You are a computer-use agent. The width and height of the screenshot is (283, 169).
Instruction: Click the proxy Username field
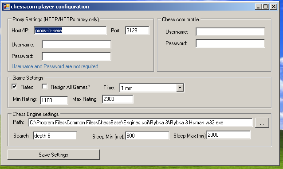point(76,44)
